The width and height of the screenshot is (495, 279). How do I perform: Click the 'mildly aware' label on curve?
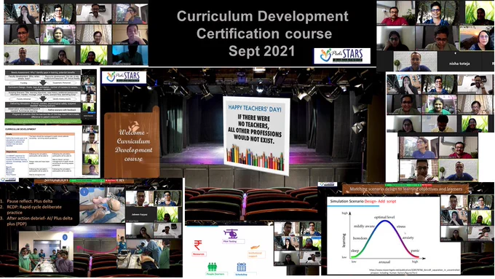[364, 227]
